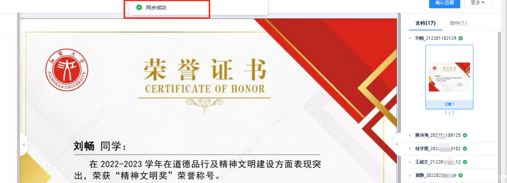Click green check icon beside 桂学煜 file
Image resolution: width=507 pixels, height=183 pixels.
coord(465,149)
